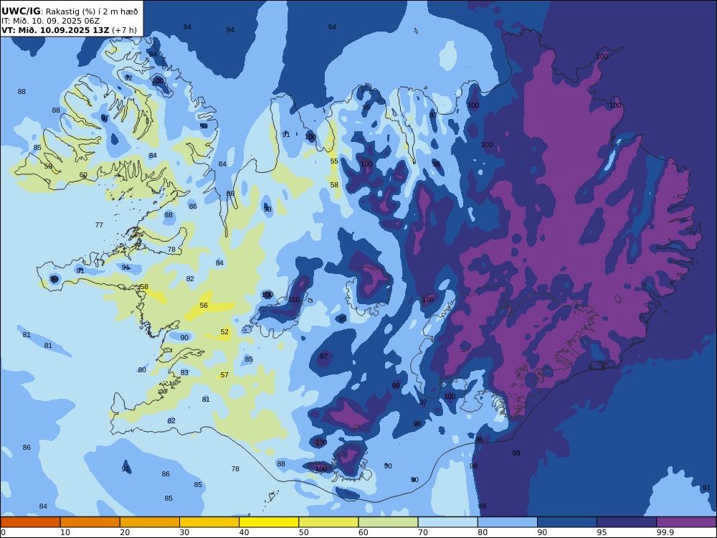Click the pale yellow 50–60 legend swatch
717x538 pixels.
click(328, 522)
